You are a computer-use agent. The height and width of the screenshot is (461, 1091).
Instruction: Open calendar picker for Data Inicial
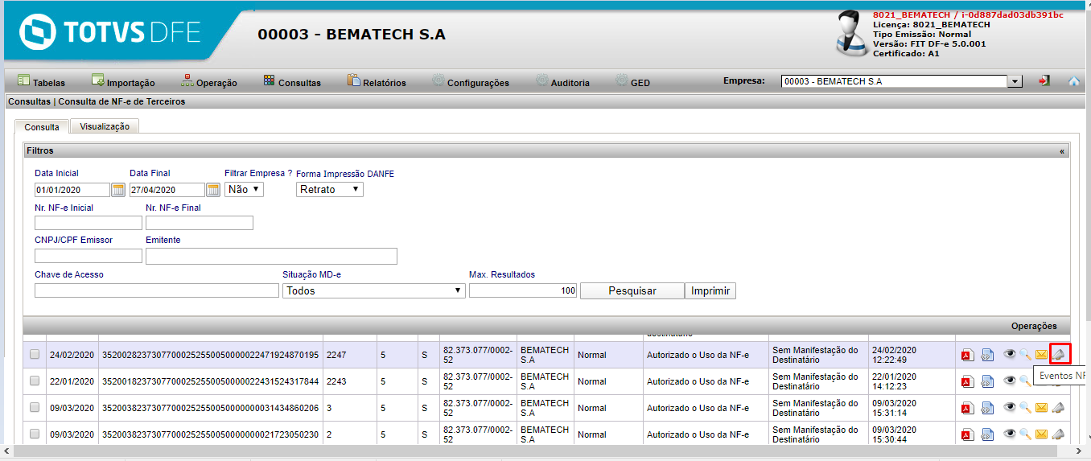(x=118, y=190)
